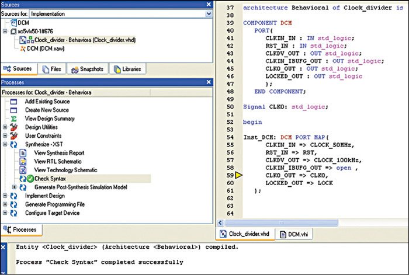Expand the Implement Design process
The height and width of the screenshot is (275, 409).
(5, 196)
